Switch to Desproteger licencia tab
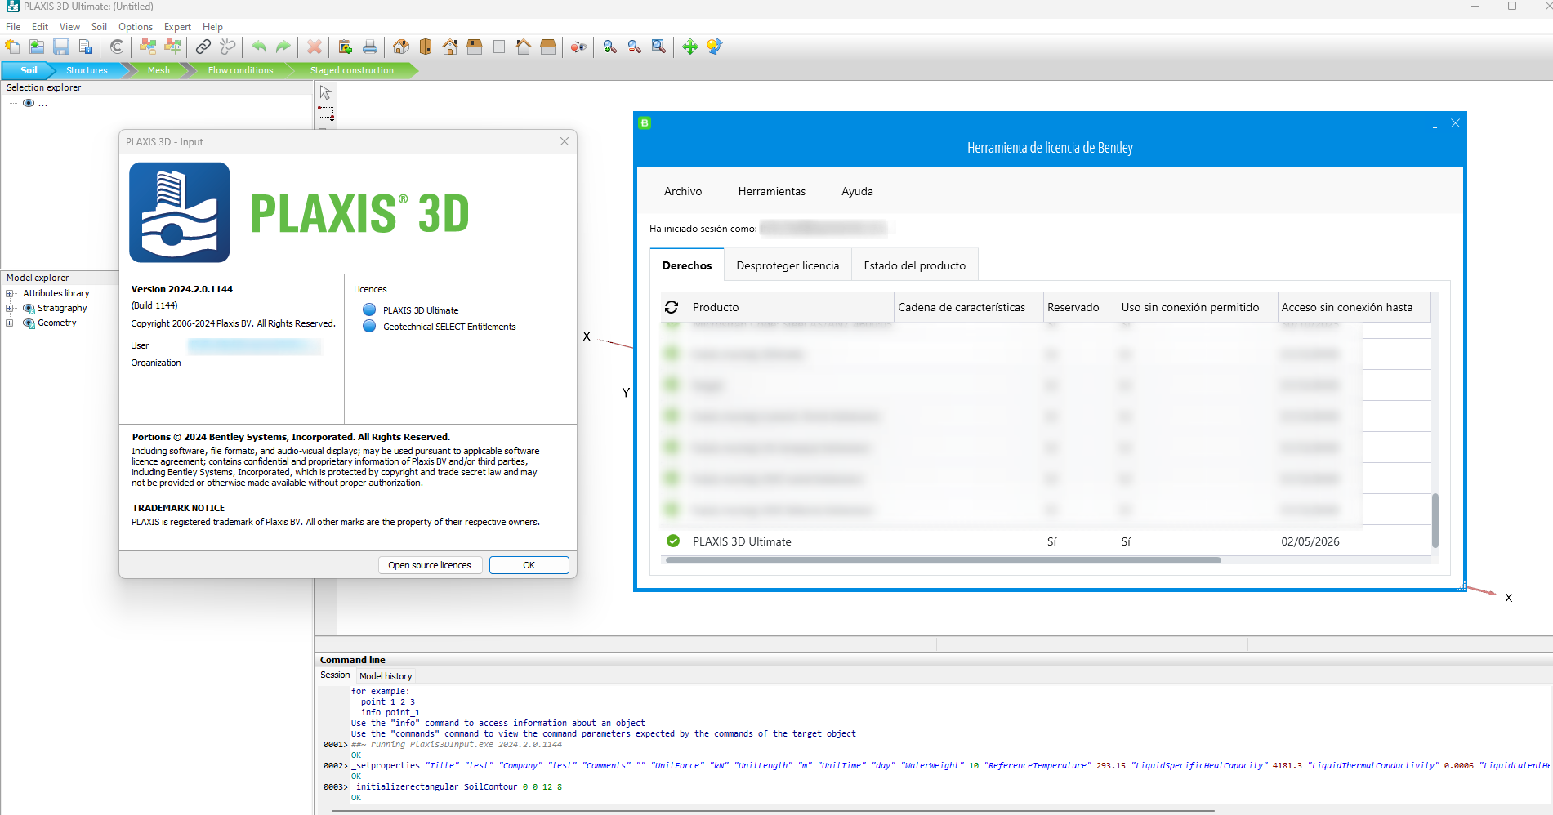 click(788, 265)
